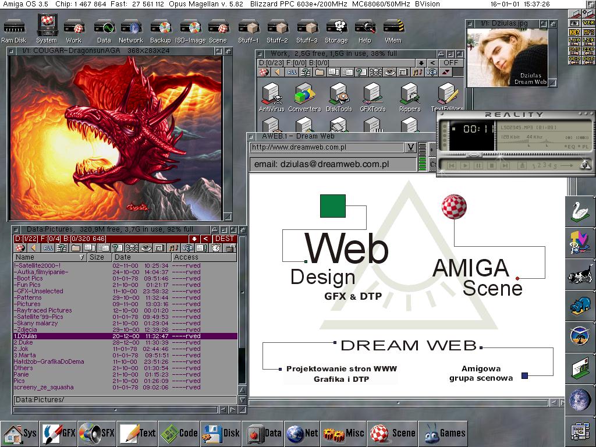Open the Stuff-1 box drive icon
This screenshot has height=447, width=596.
coord(248,32)
